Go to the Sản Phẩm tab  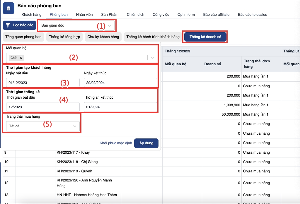pos(110,15)
